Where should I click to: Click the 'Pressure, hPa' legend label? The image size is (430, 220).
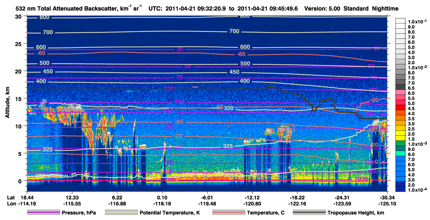[79, 213]
